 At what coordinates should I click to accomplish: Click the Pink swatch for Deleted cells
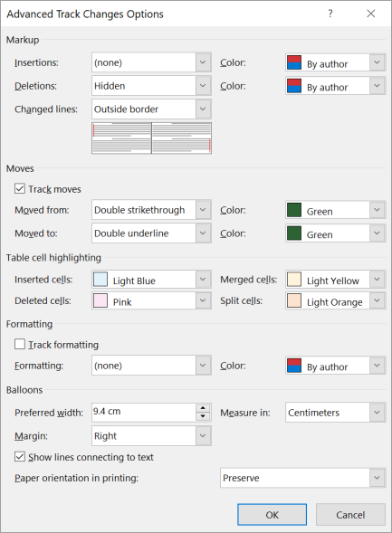coord(100,300)
